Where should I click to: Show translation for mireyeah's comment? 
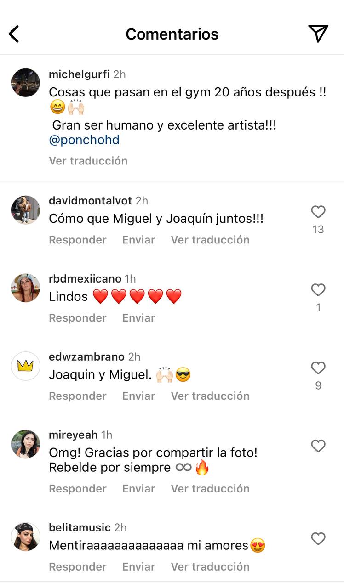(210, 489)
